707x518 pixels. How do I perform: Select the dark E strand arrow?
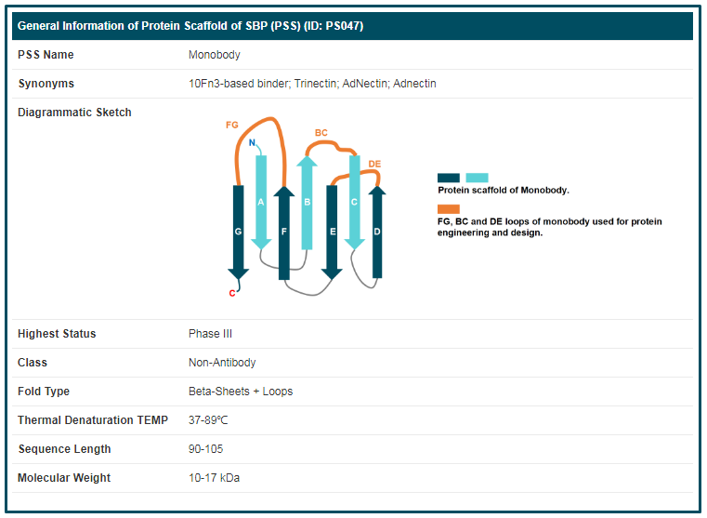point(332,231)
